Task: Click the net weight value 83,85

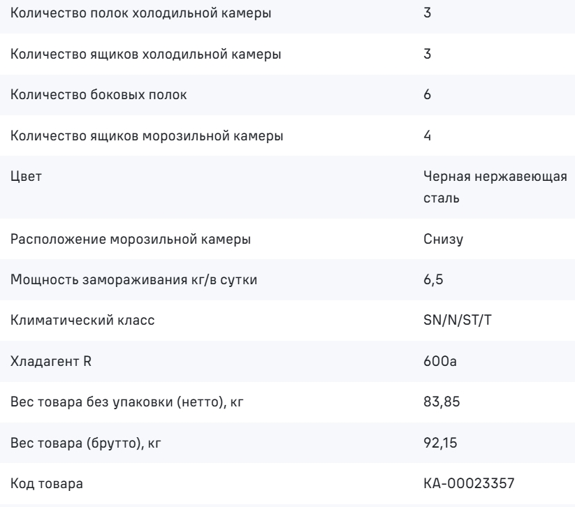Action: click(442, 402)
